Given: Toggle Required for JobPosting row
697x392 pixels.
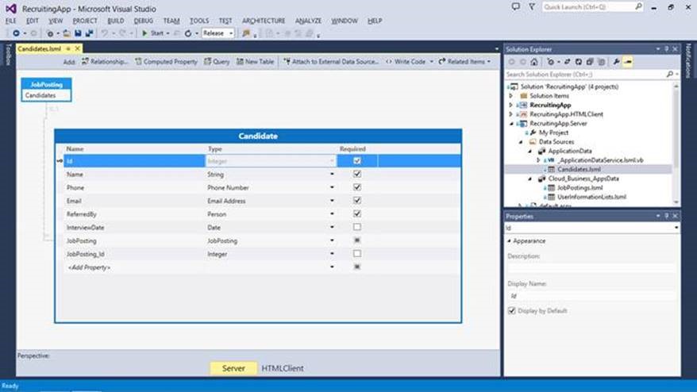Looking at the screenshot, I should click(357, 240).
